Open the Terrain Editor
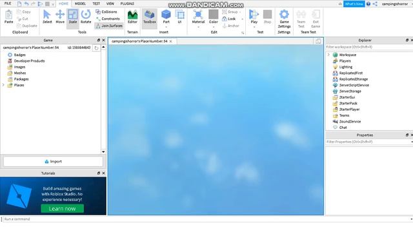 132,17
